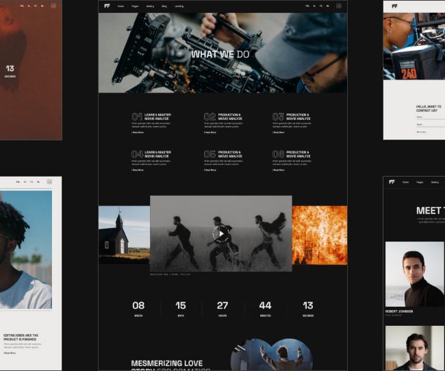445x371 pixels.
Task: Click the FF logo in the contact page header
Action: point(395,6)
